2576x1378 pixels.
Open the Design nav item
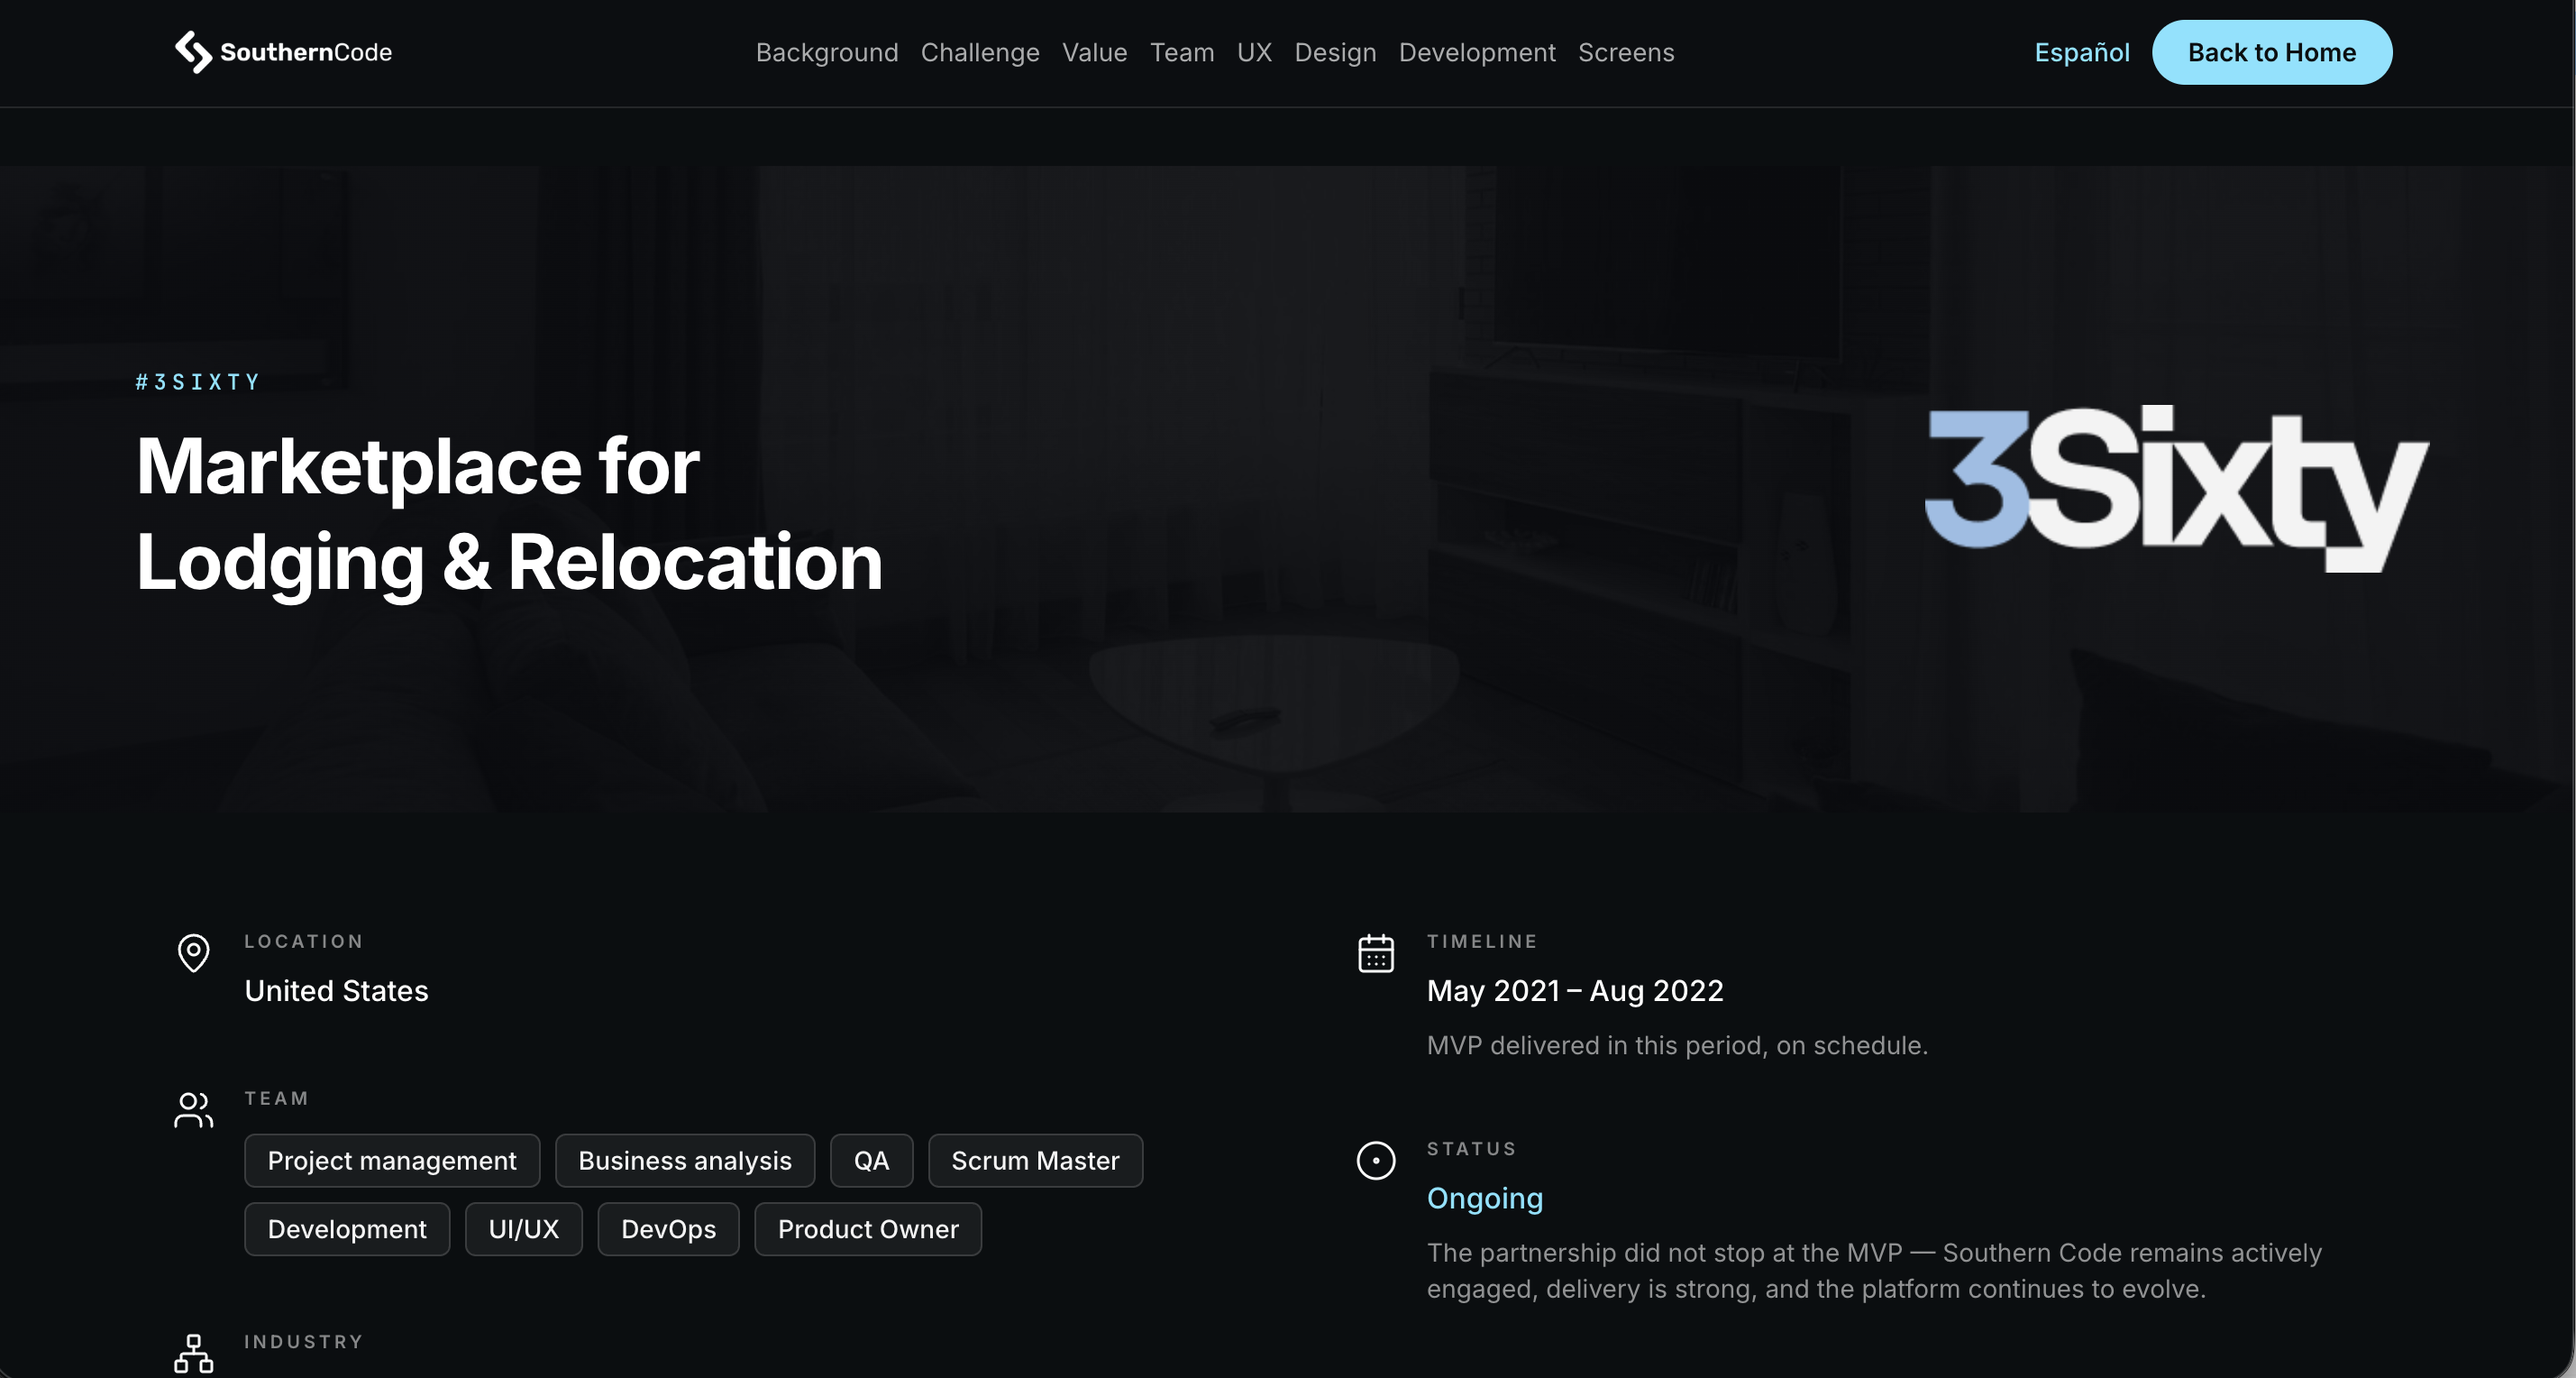tap(1335, 52)
